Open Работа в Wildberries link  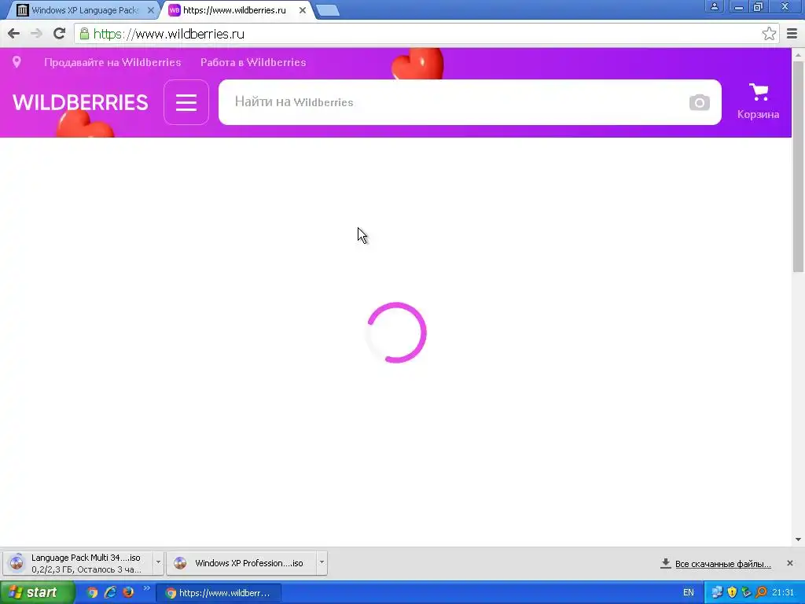click(x=253, y=62)
